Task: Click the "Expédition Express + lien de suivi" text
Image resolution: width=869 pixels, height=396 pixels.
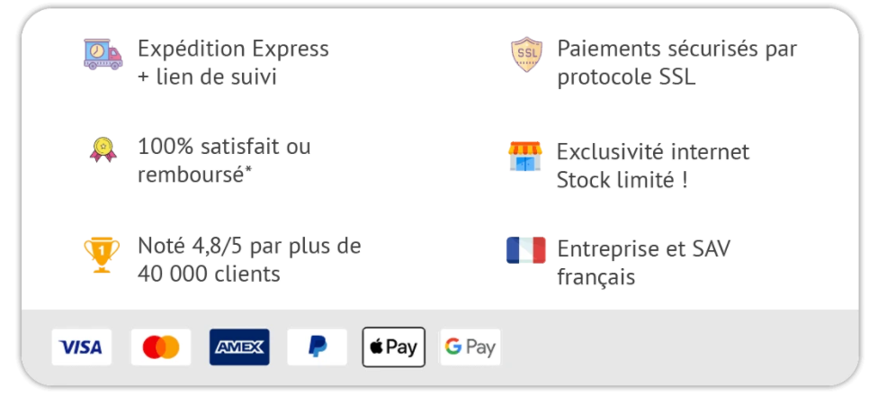Action: tap(233, 62)
